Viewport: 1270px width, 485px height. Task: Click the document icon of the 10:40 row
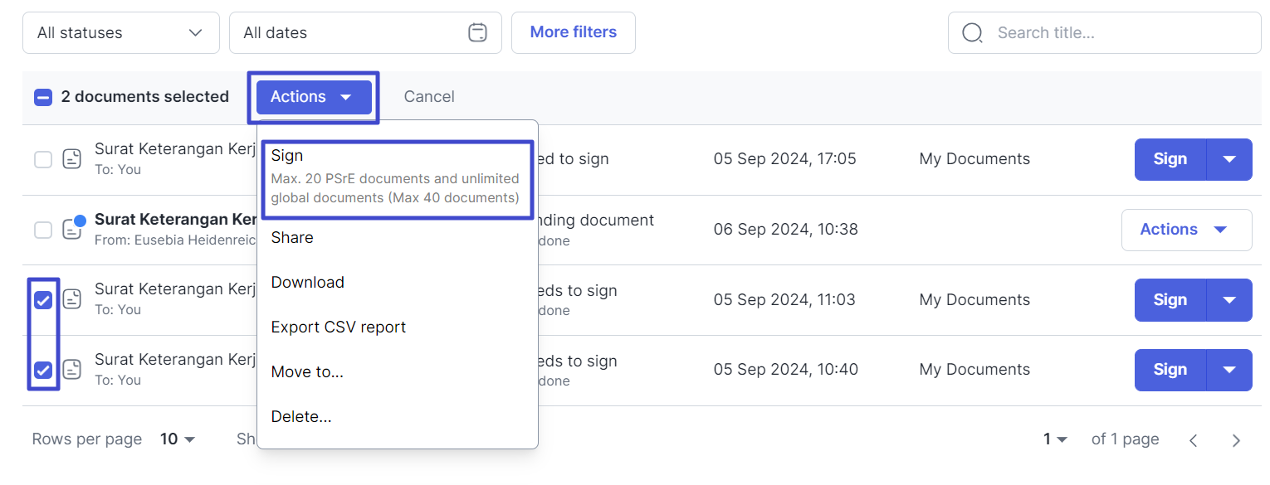pos(72,370)
